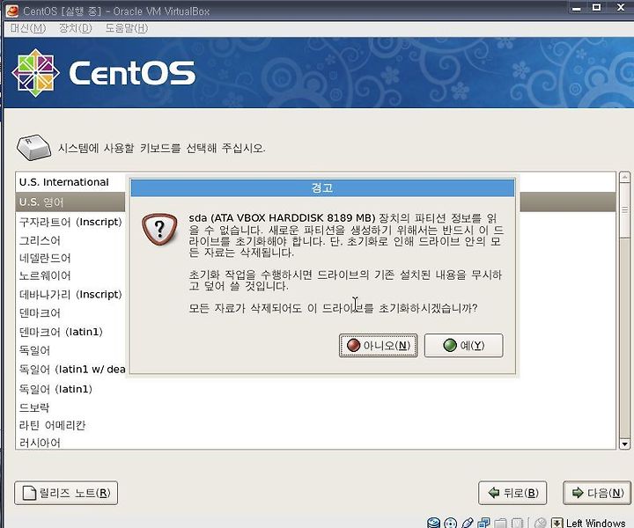634x528 pixels.
Task: Click the USB device status icon
Action: 467,523
